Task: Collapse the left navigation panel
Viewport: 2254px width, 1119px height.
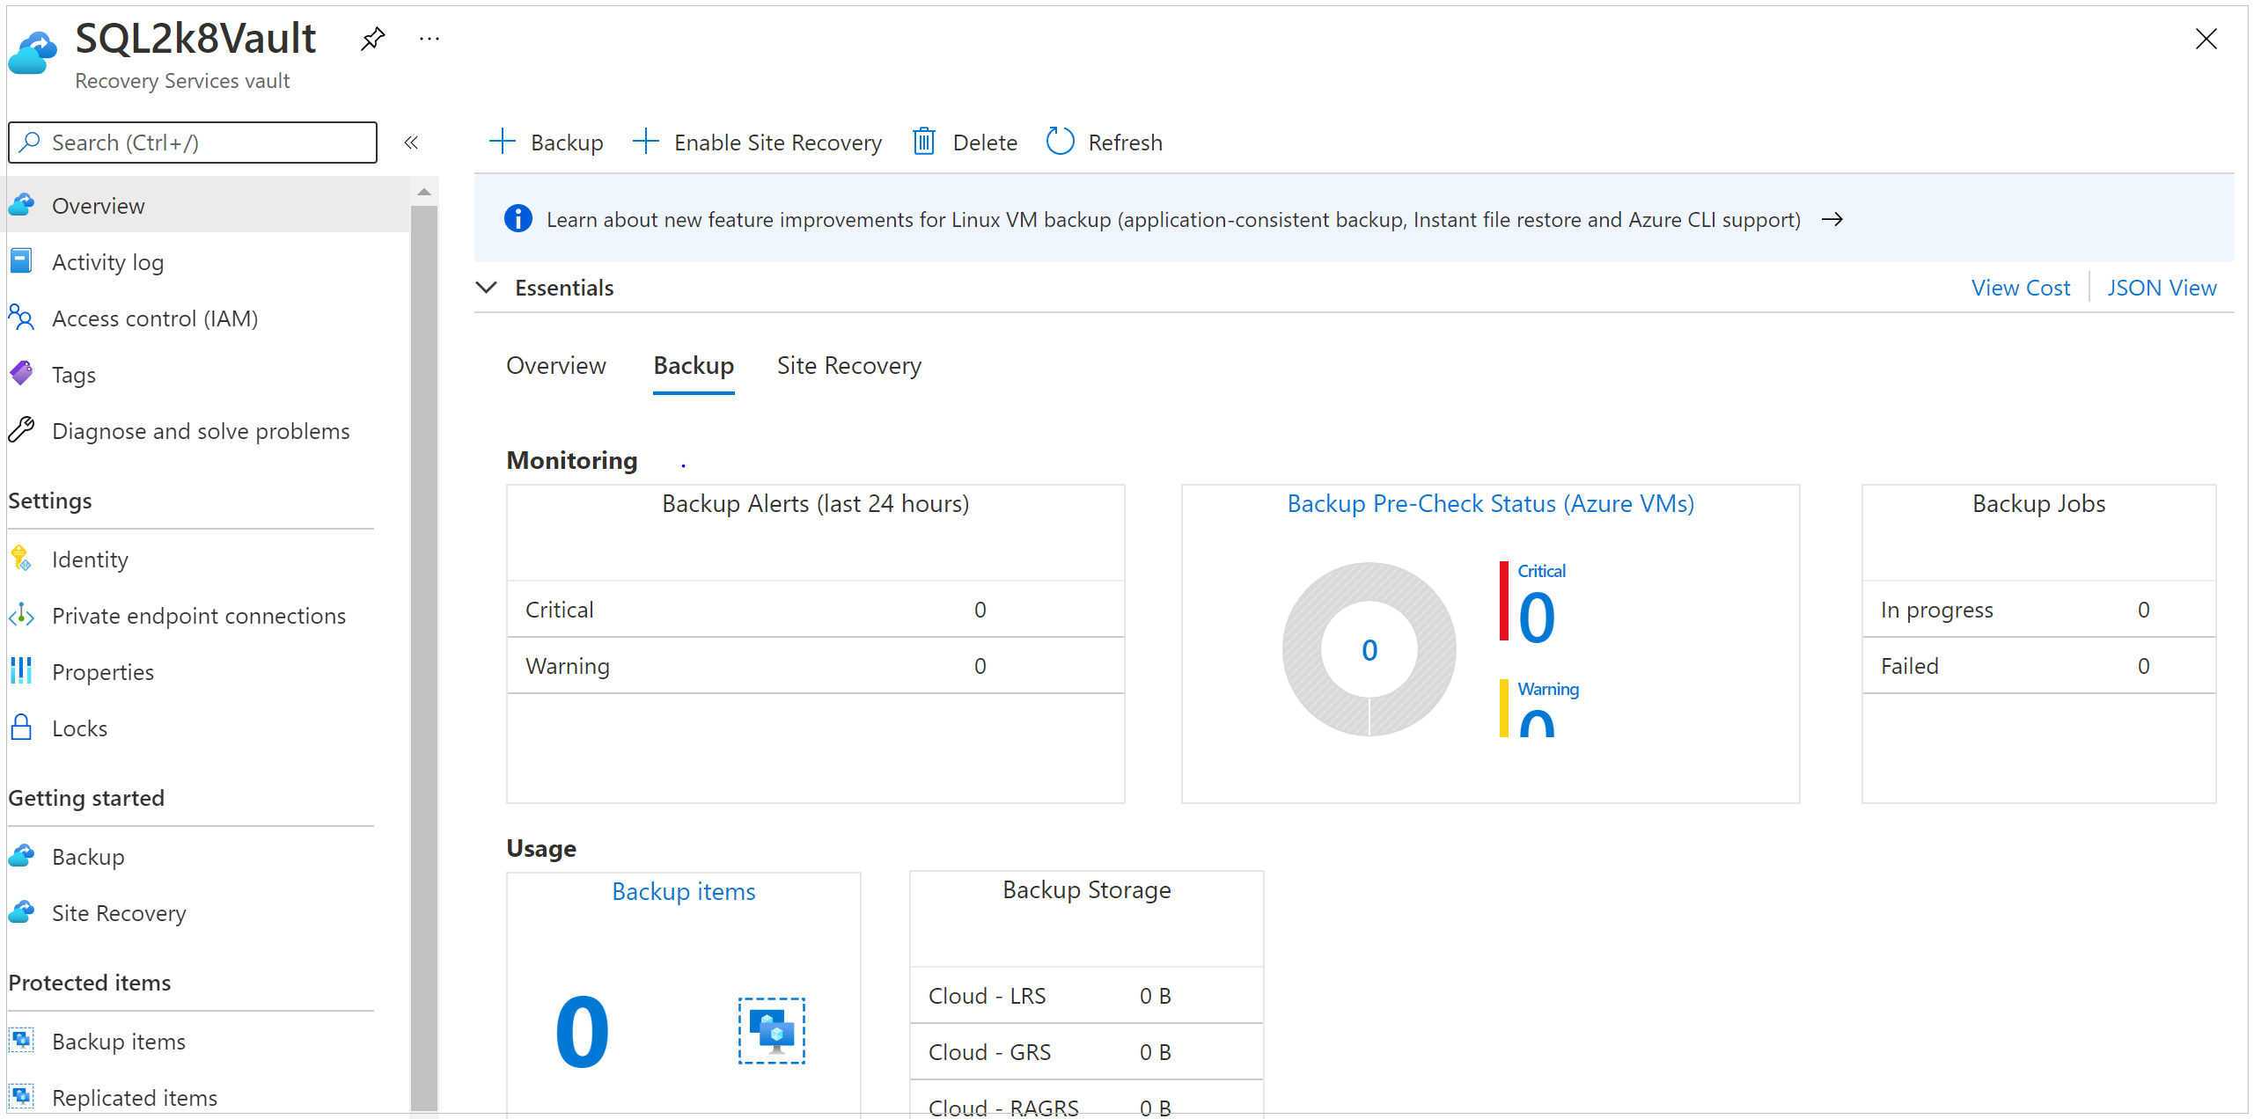Action: click(x=411, y=143)
